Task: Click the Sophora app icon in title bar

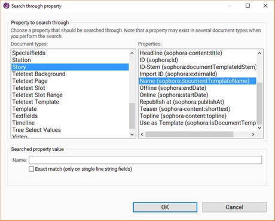Action: (x=6, y=5)
